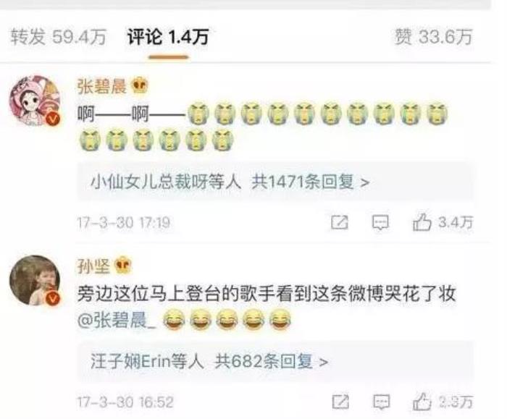Like 孙坚's comment with thumbs-up

point(443,402)
